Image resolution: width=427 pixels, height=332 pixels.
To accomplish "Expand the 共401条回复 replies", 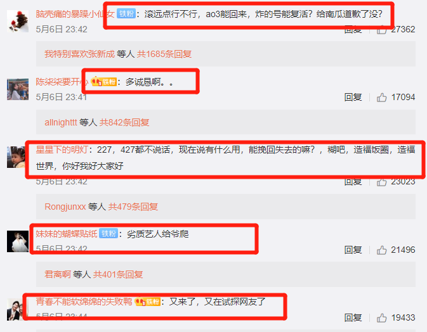I will tap(118, 274).
